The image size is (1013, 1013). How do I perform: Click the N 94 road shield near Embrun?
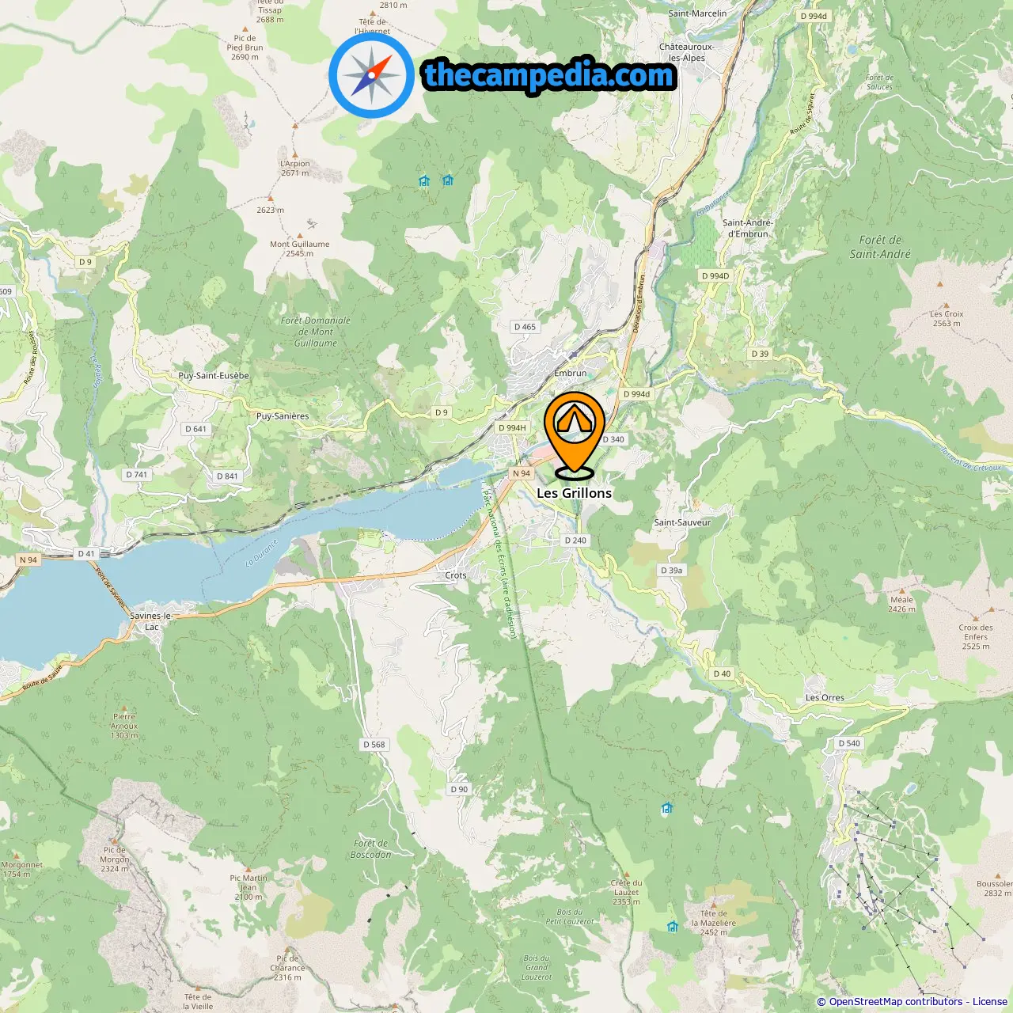tap(522, 473)
